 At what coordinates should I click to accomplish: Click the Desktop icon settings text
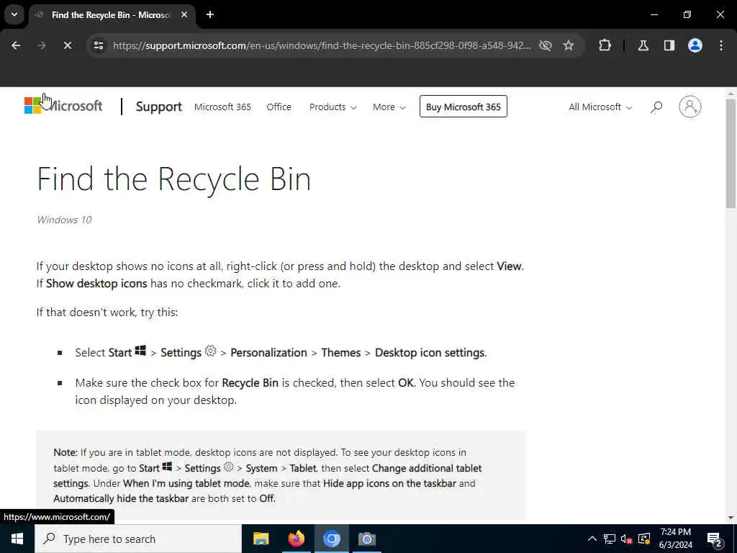coord(430,353)
